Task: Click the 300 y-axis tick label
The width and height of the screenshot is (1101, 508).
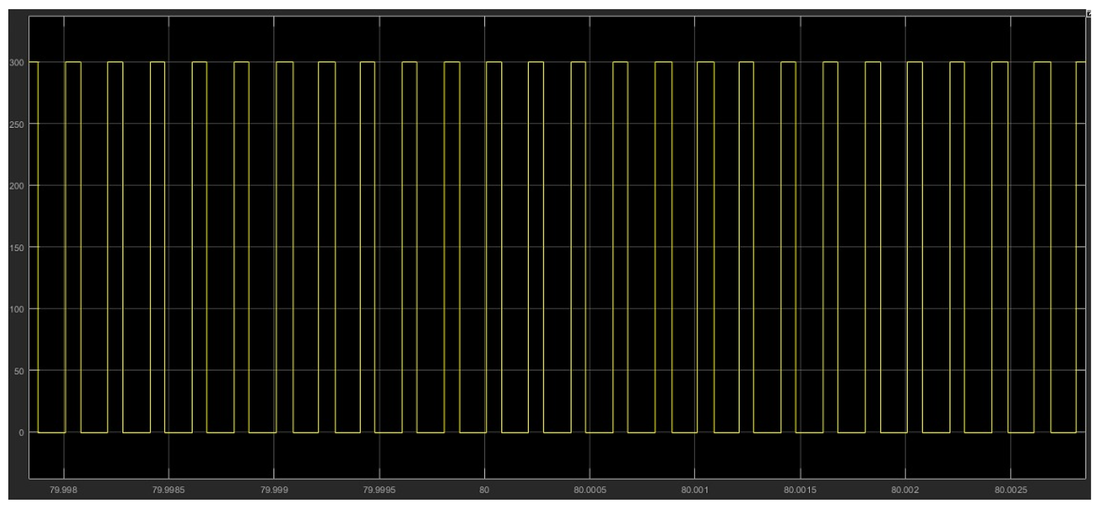Action: click(16, 63)
